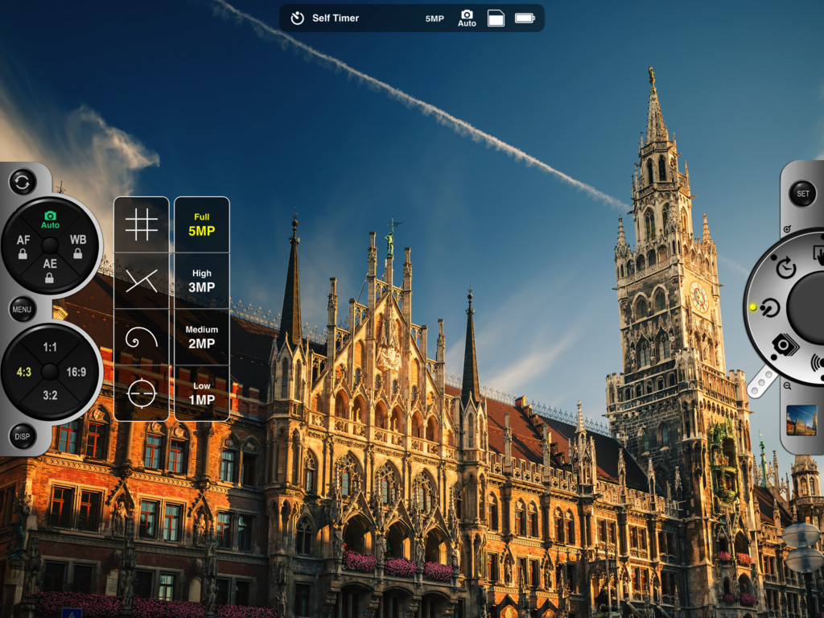824x618 pixels.
Task: Select the center crosshair overlay
Action: click(x=142, y=393)
